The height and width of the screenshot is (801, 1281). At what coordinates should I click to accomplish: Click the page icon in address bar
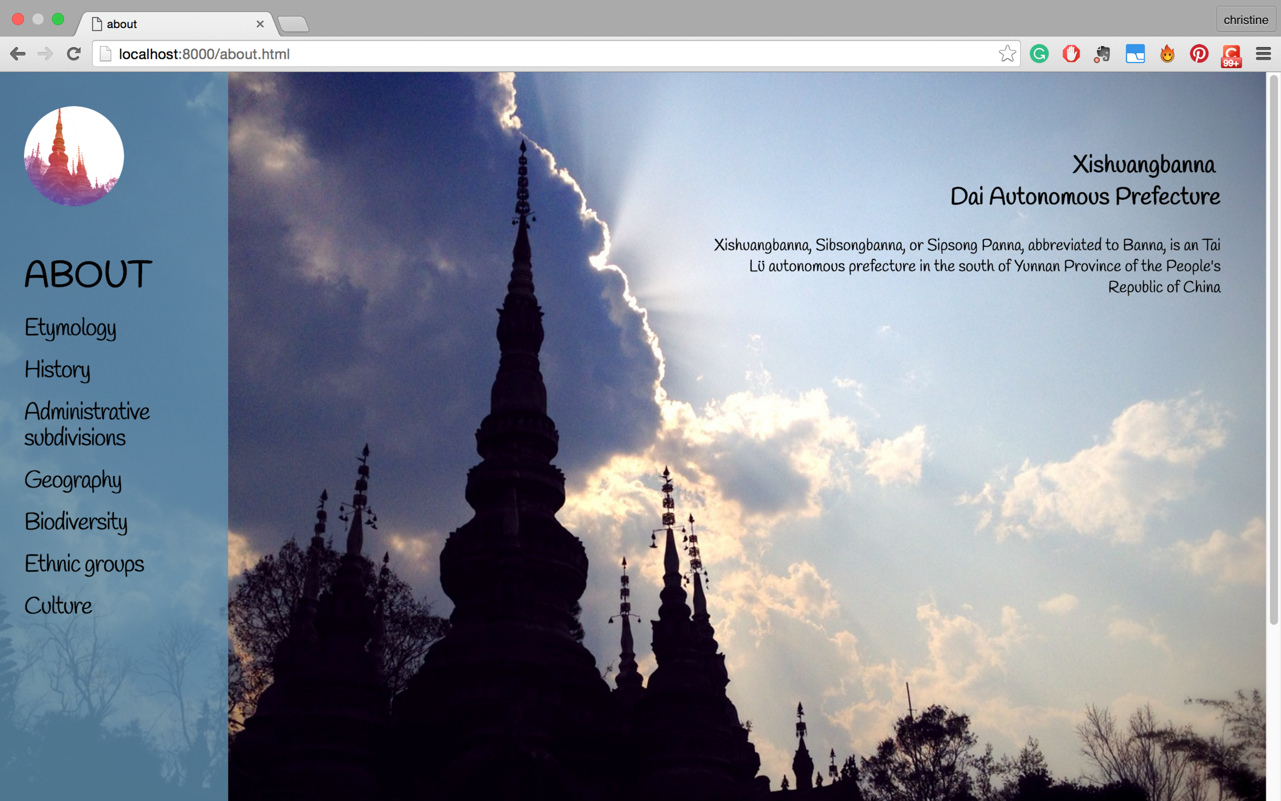(106, 54)
